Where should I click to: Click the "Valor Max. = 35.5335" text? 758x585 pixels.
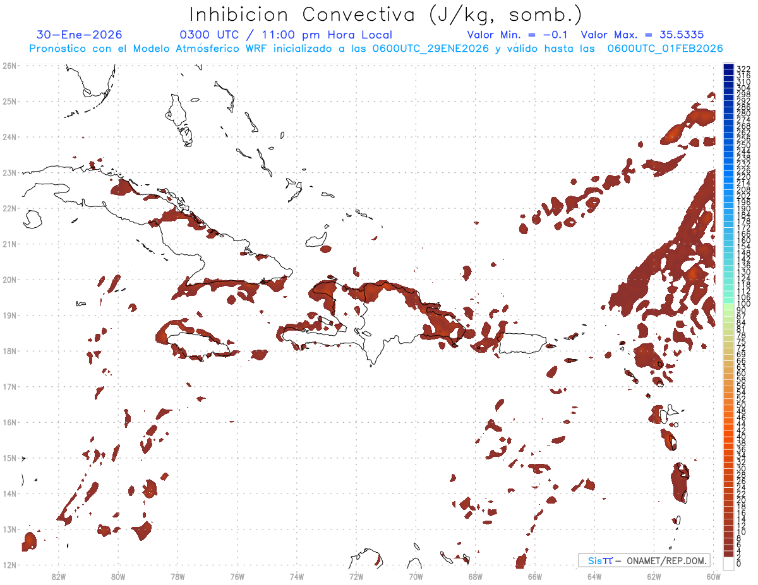click(x=642, y=35)
